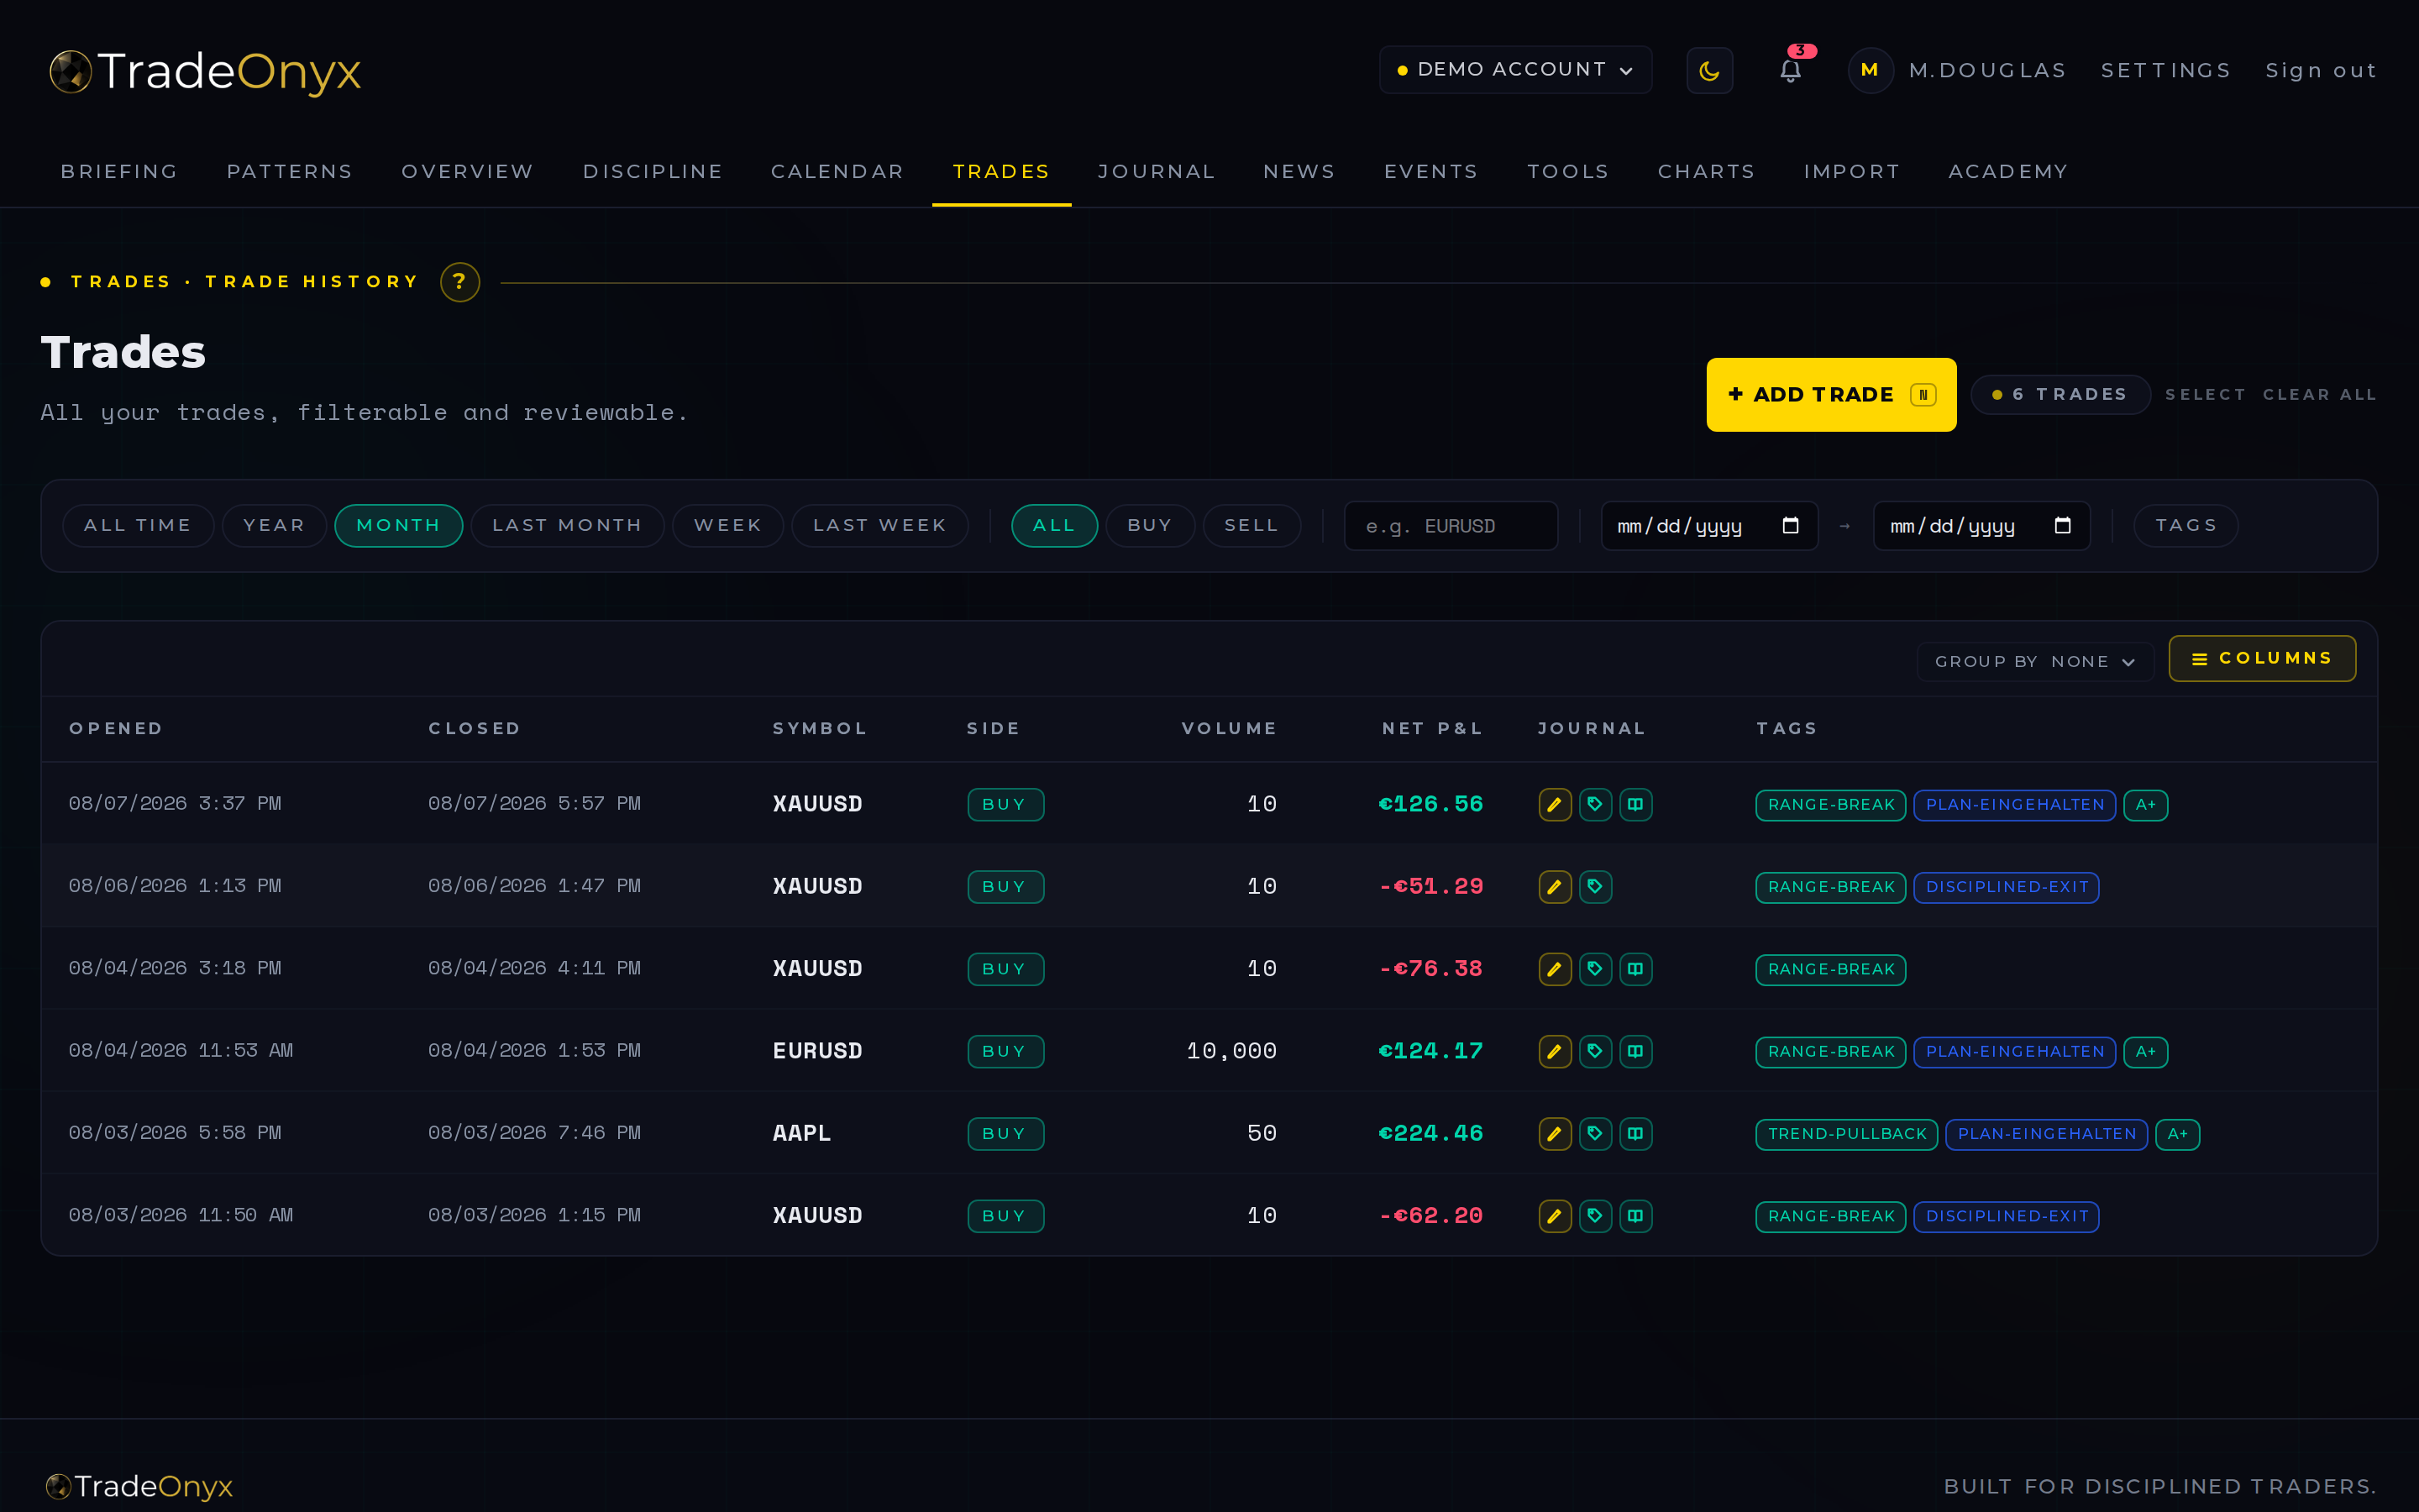
Task: Edit journal pencil for 08/07 XAUUSD trade
Action: click(x=1555, y=804)
